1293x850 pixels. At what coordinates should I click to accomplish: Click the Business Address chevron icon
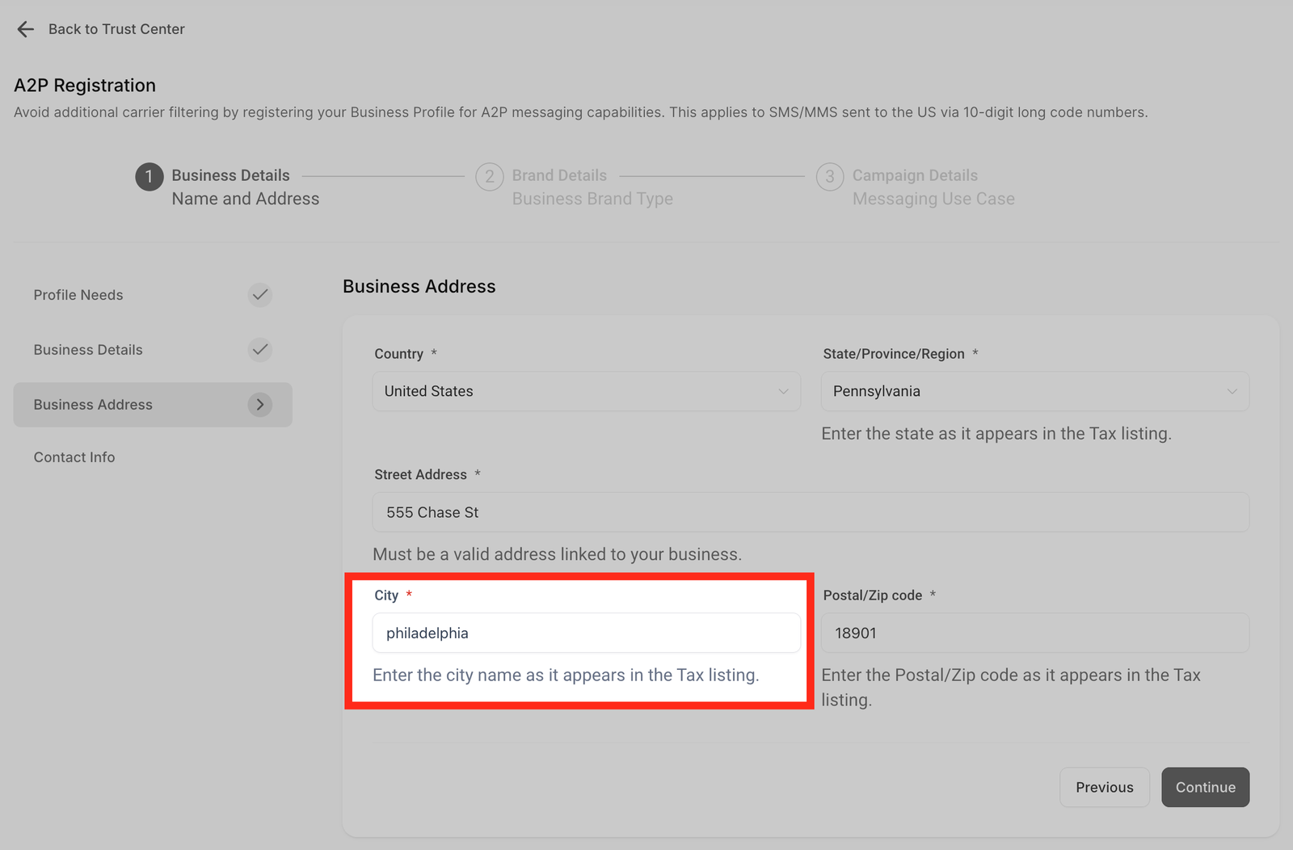point(259,405)
